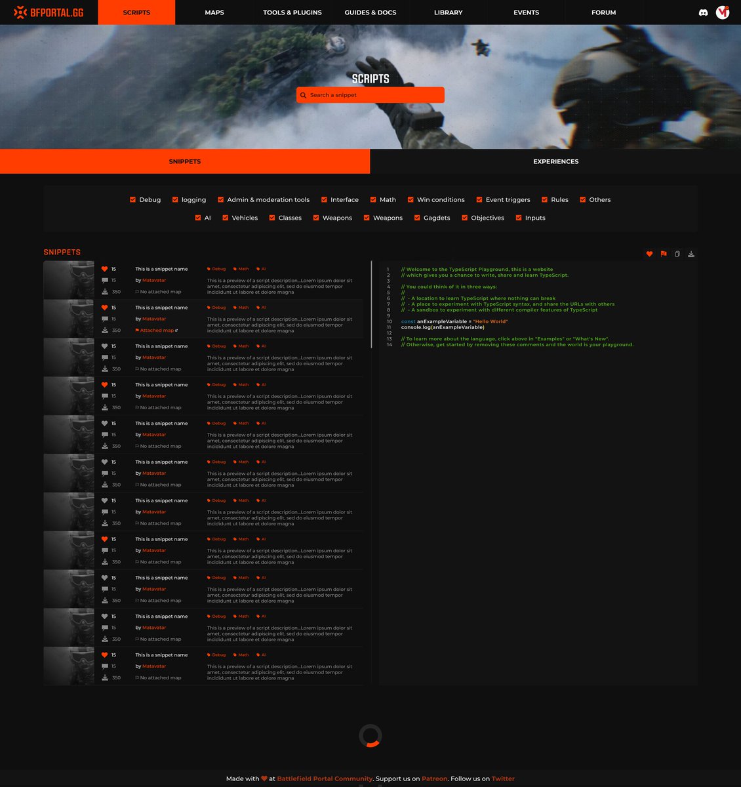This screenshot has width=741, height=787.
Task: Switch to the Snippets tab
Action: (185, 161)
